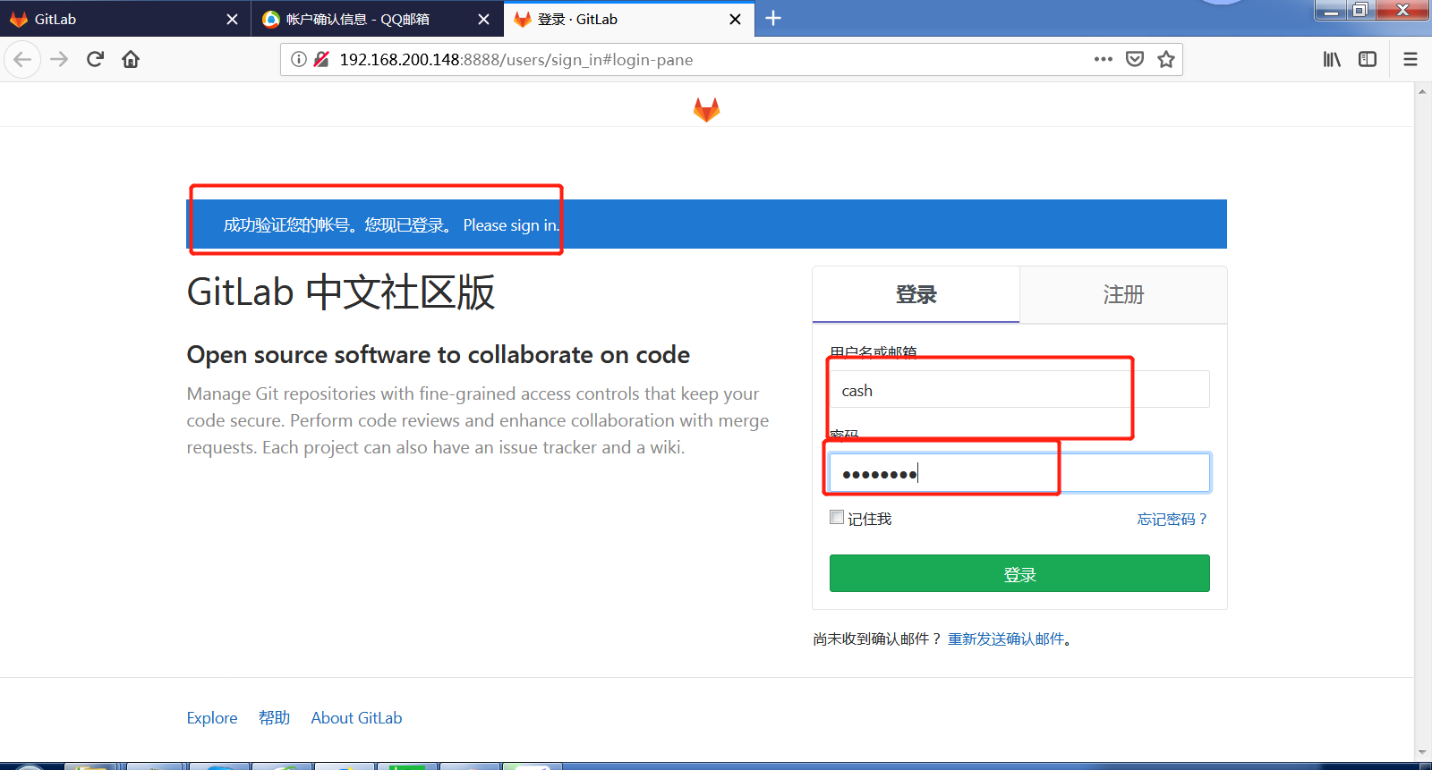Open the About GitLab footer link
1432x770 pixels.
pyautogui.click(x=356, y=717)
